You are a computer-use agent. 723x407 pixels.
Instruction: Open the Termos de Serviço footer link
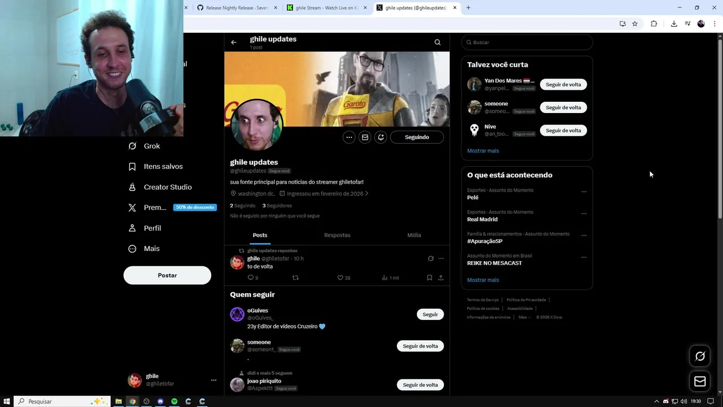483,300
